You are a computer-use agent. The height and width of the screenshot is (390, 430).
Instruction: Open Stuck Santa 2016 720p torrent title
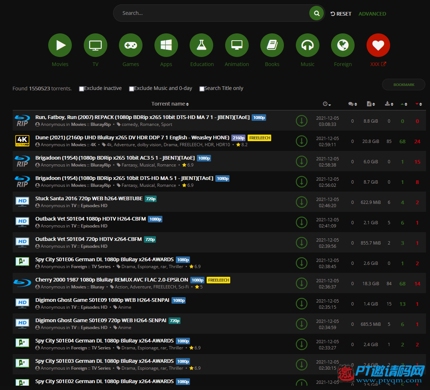(89, 198)
